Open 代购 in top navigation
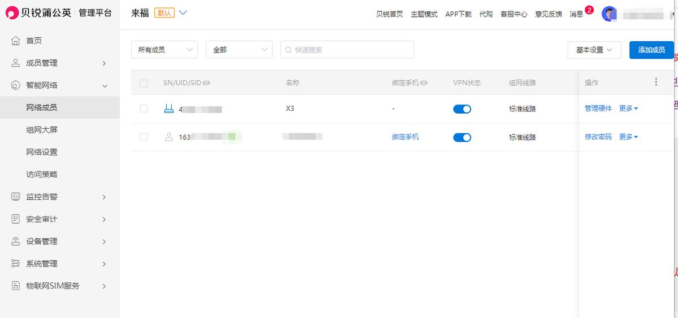The image size is (678, 318). (x=486, y=14)
